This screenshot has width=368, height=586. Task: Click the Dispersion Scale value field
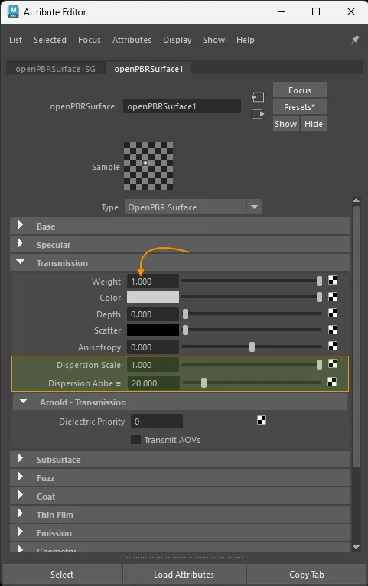click(x=153, y=364)
